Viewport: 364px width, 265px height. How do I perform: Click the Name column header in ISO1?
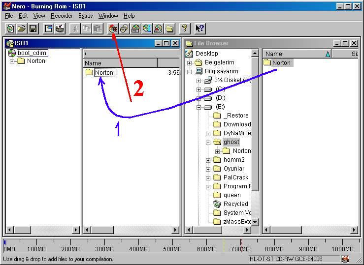coord(120,63)
